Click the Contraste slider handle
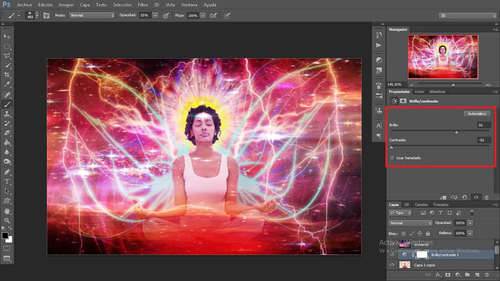This screenshot has width=500, height=281. (x=391, y=147)
